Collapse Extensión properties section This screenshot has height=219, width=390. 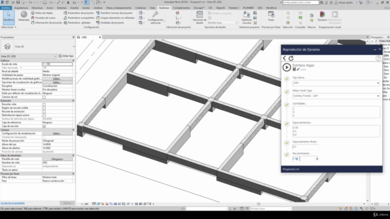pos(73,101)
